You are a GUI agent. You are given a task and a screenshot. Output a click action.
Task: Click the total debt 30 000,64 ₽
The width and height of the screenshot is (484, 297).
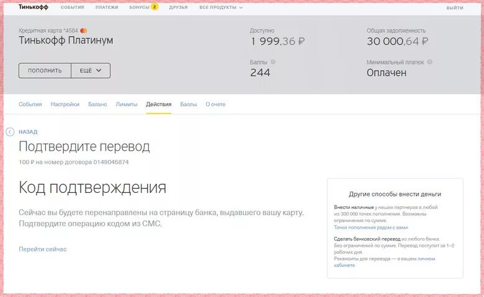397,42
